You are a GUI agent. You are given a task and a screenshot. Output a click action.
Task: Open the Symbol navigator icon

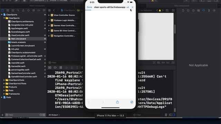click(x=13, y=10)
